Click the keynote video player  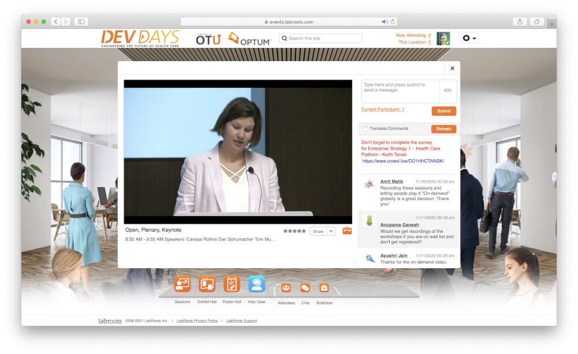tap(238, 152)
